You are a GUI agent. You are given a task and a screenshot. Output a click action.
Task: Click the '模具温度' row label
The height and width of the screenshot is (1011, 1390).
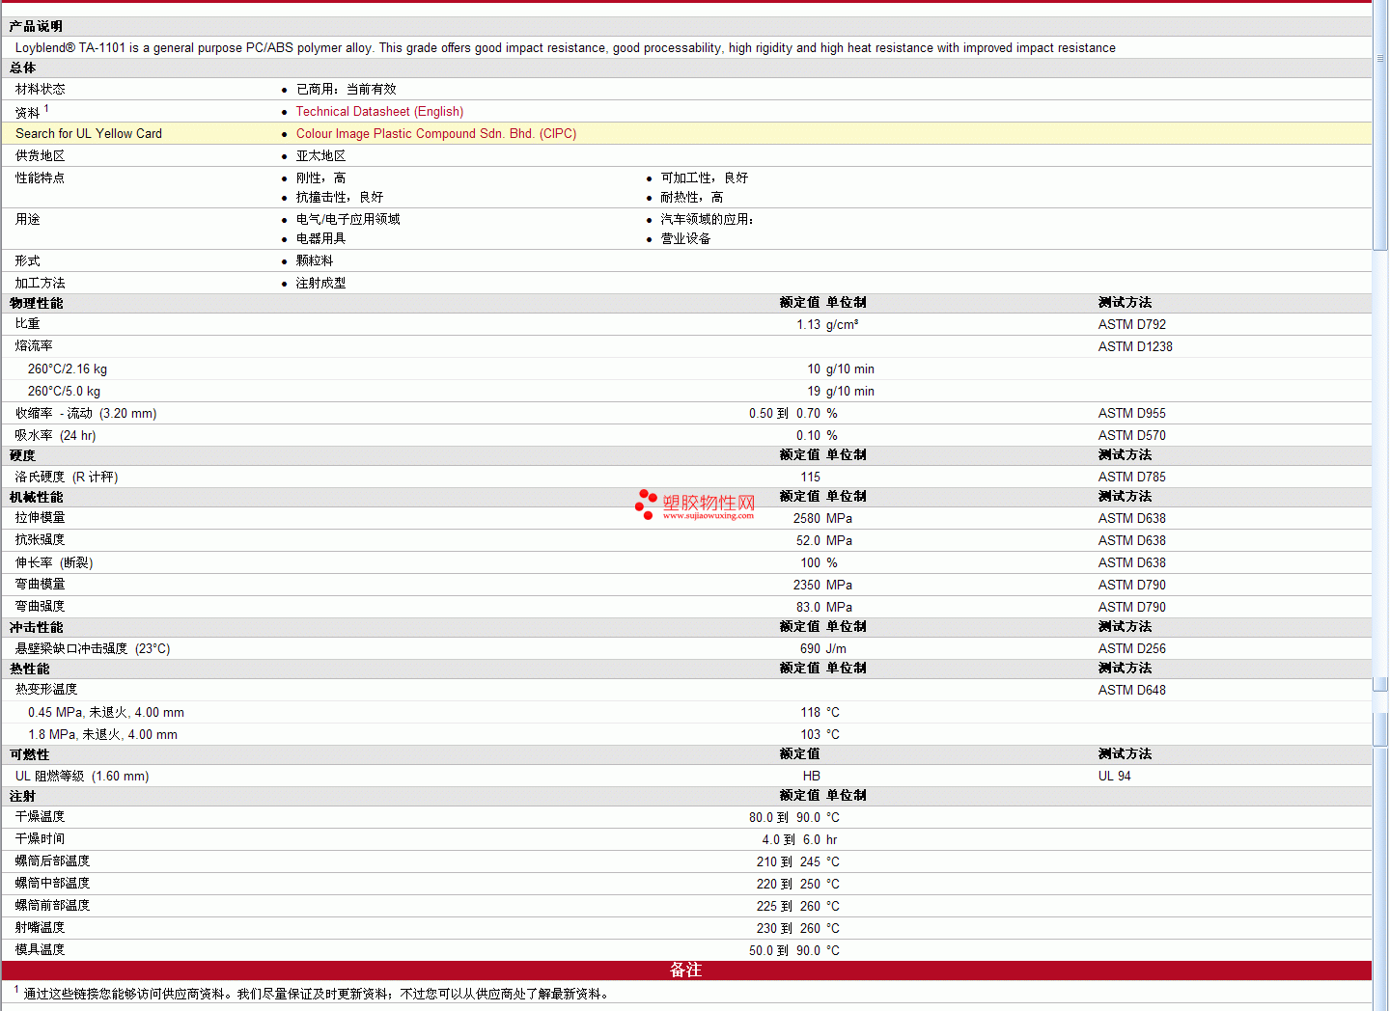coord(40,950)
